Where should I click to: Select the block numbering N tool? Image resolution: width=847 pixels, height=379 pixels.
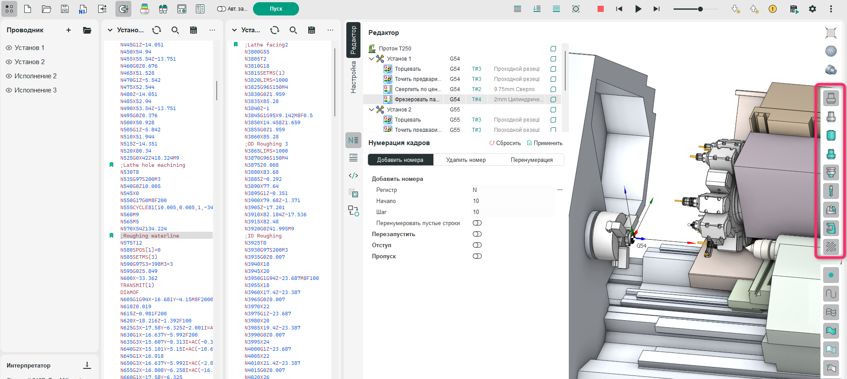point(353,140)
